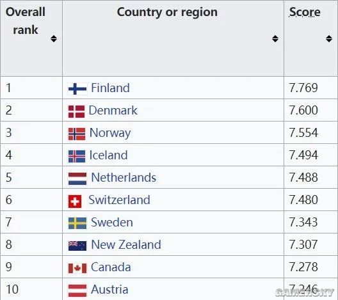Click the Iceland flag icon
The width and height of the screenshot is (338, 300).
coord(77,156)
